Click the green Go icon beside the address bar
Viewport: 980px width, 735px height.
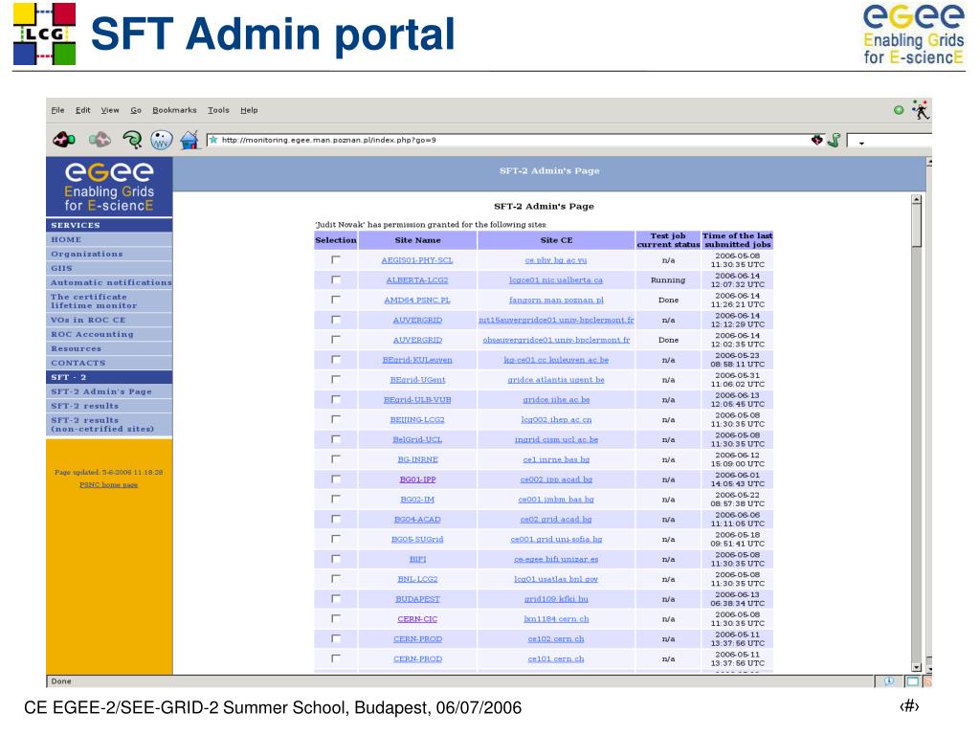tap(834, 140)
